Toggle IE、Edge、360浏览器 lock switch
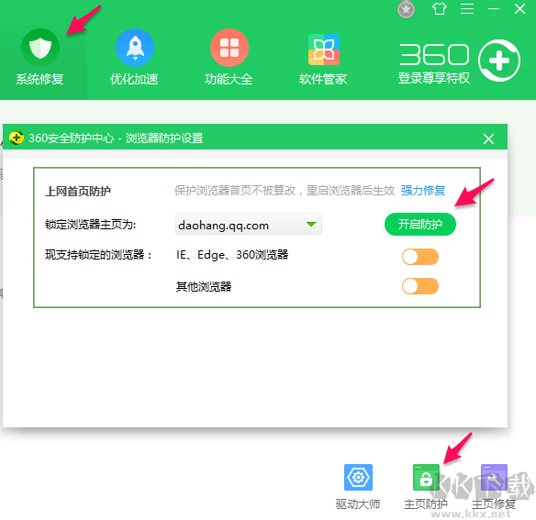Viewport: 536px width, 520px height. pos(420,257)
